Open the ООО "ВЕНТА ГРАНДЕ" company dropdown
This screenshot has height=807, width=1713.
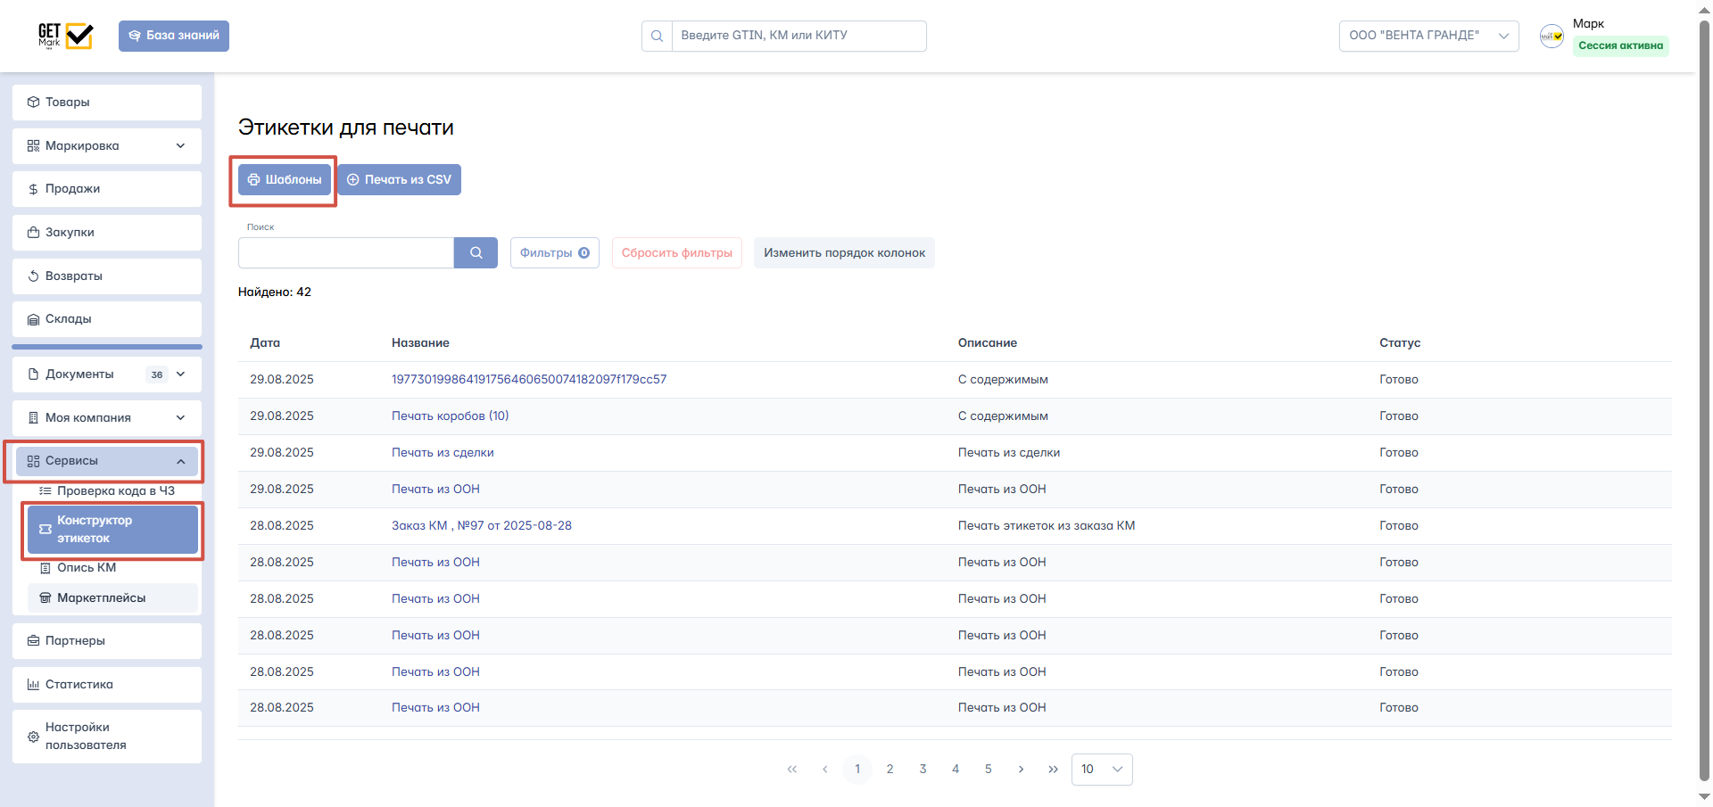pyautogui.click(x=1428, y=36)
